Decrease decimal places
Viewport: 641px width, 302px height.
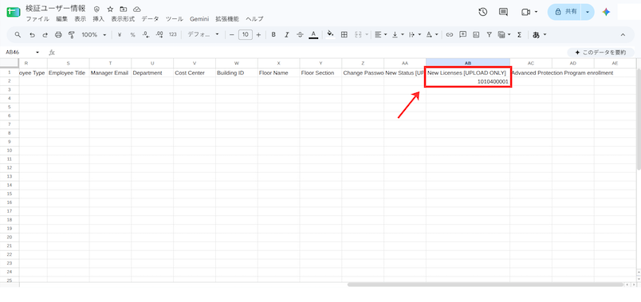(x=146, y=35)
